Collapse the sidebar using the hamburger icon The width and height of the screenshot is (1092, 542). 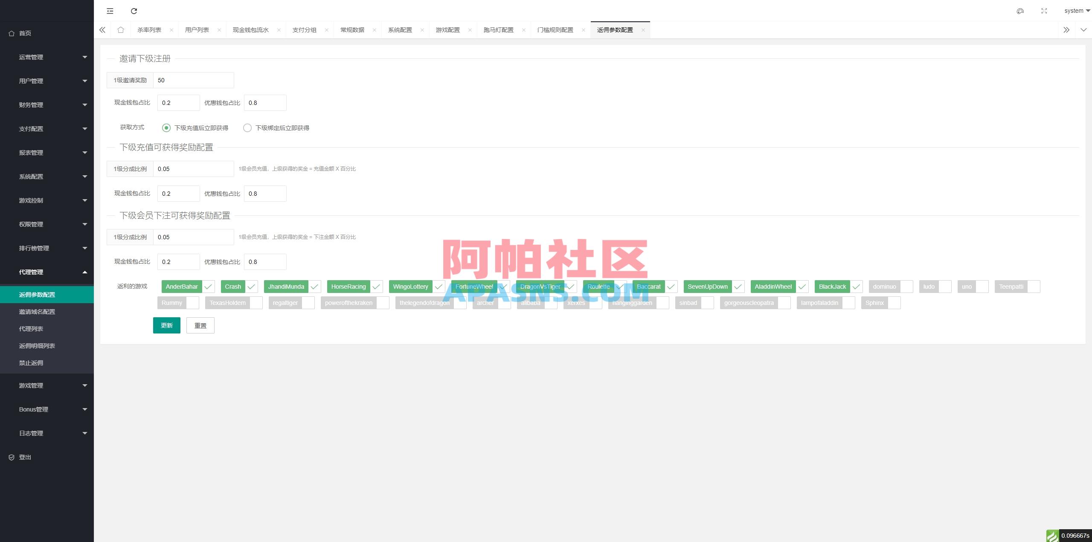click(110, 11)
